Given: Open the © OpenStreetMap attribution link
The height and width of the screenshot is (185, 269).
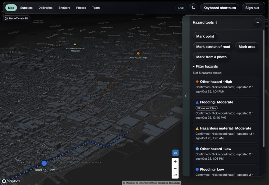Looking at the screenshot, I should coord(147,183).
